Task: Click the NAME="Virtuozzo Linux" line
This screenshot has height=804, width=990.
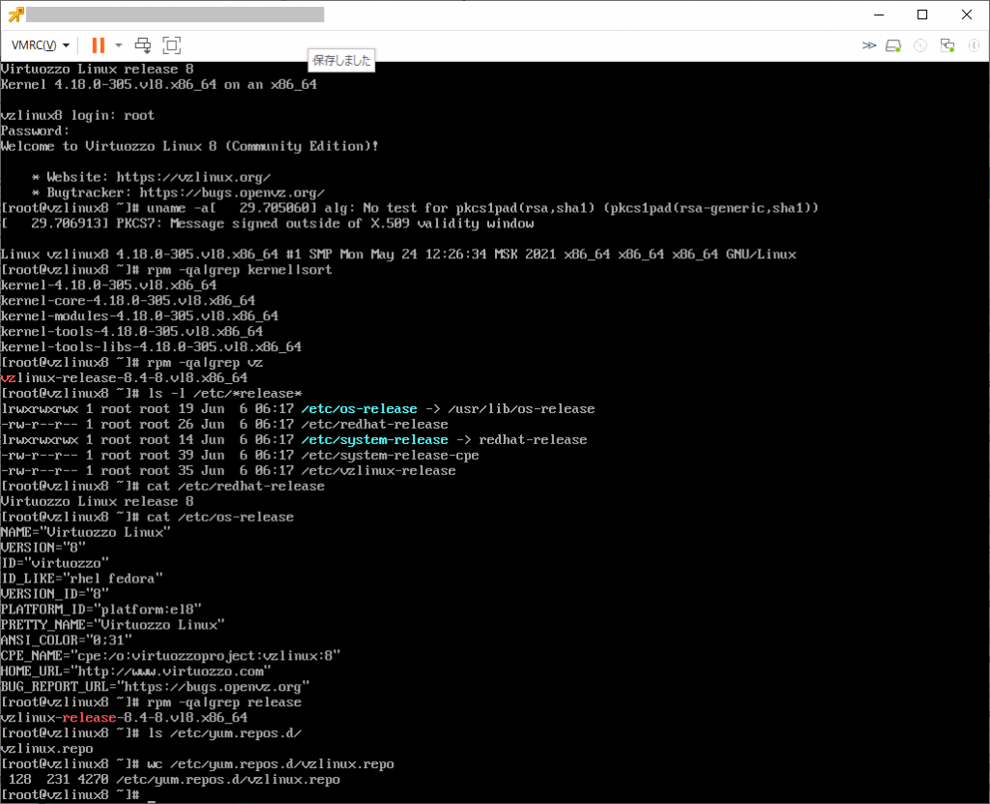Action: [x=85, y=532]
